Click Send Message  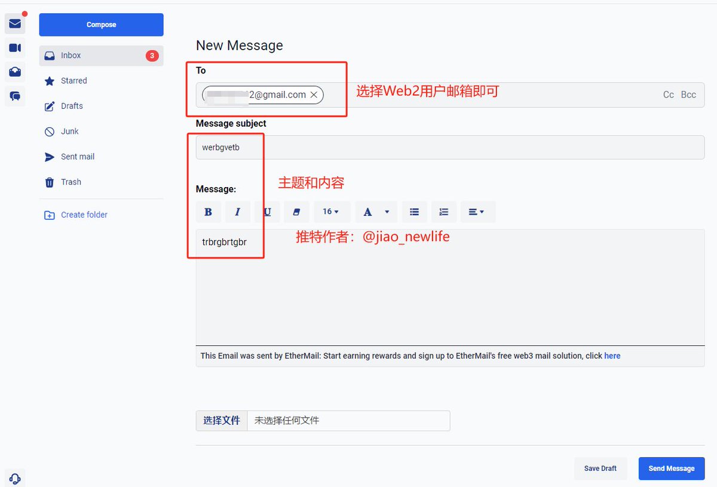coord(672,468)
